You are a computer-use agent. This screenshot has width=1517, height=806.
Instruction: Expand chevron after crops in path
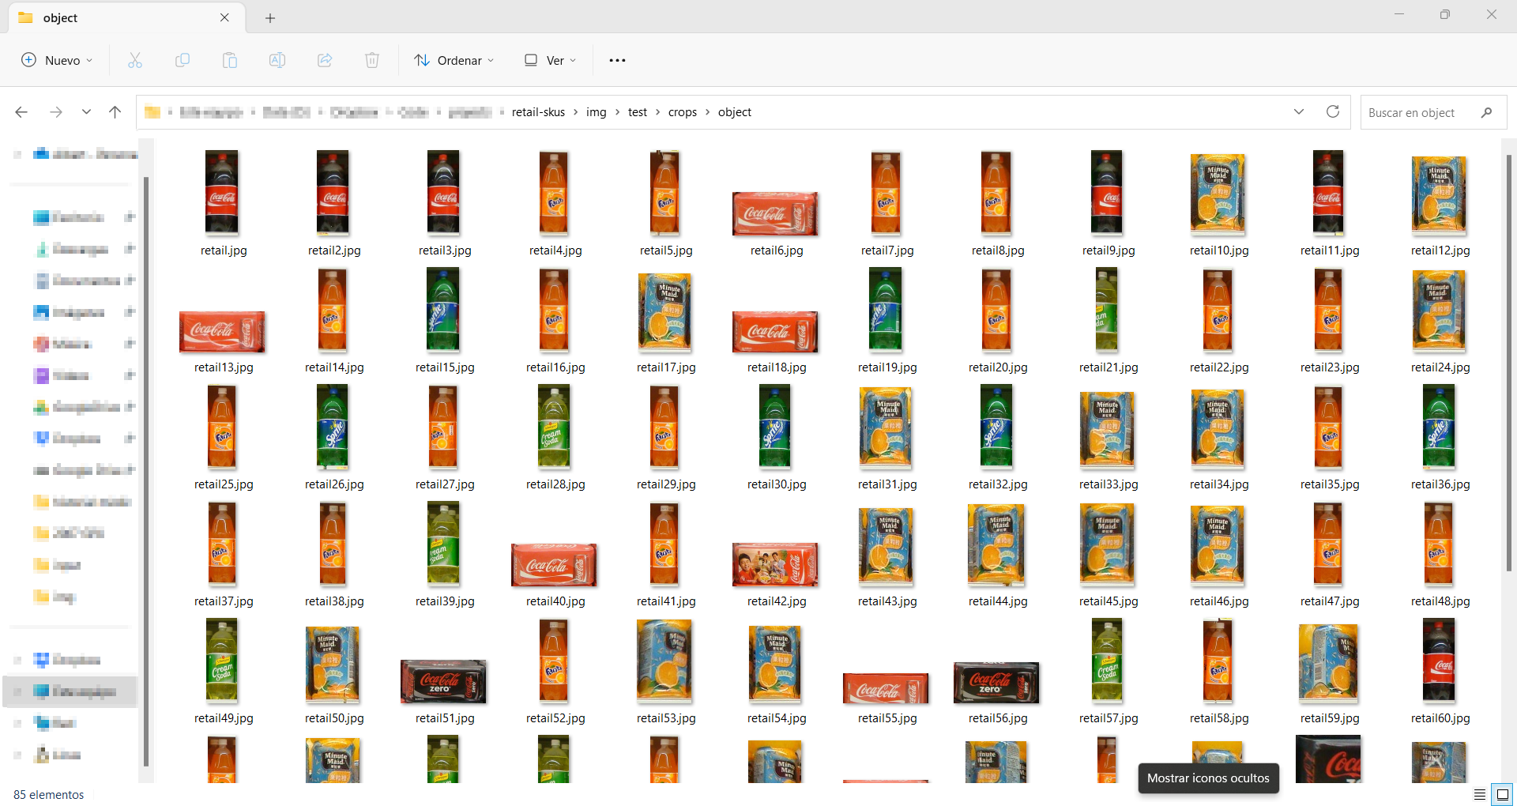pyautogui.click(x=707, y=112)
